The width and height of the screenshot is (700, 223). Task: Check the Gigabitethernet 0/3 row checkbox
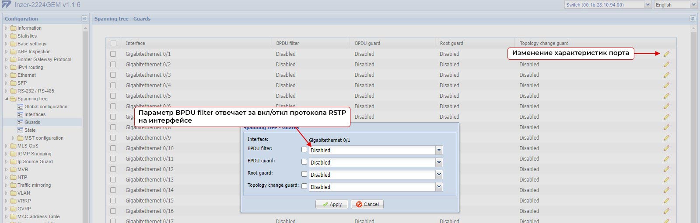click(x=113, y=75)
